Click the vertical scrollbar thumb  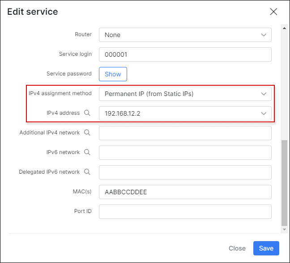click(x=284, y=183)
